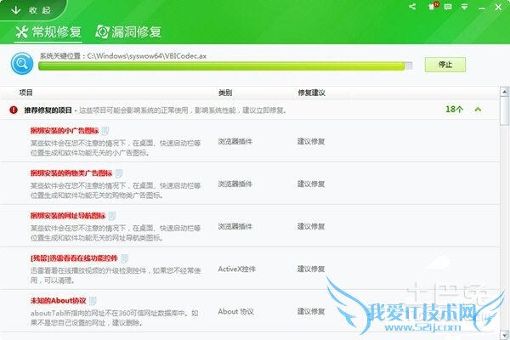Open the feedback message icon

(x=448, y=7)
